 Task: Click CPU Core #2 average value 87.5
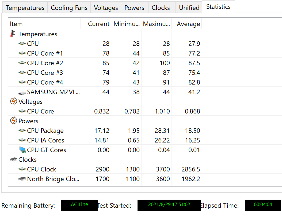click(x=194, y=63)
